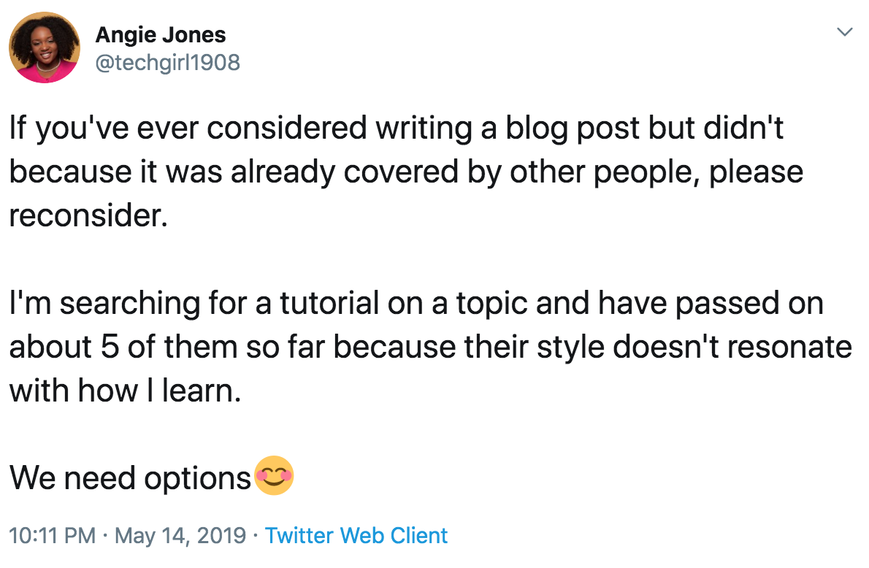Expand the tweet options chevron menu
This screenshot has width=869, height=568.
tap(844, 32)
